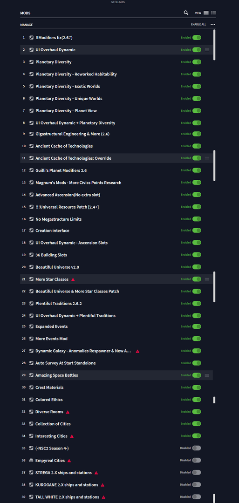Disable the Ancient Cache of Technologies toggle

pyautogui.click(x=197, y=146)
